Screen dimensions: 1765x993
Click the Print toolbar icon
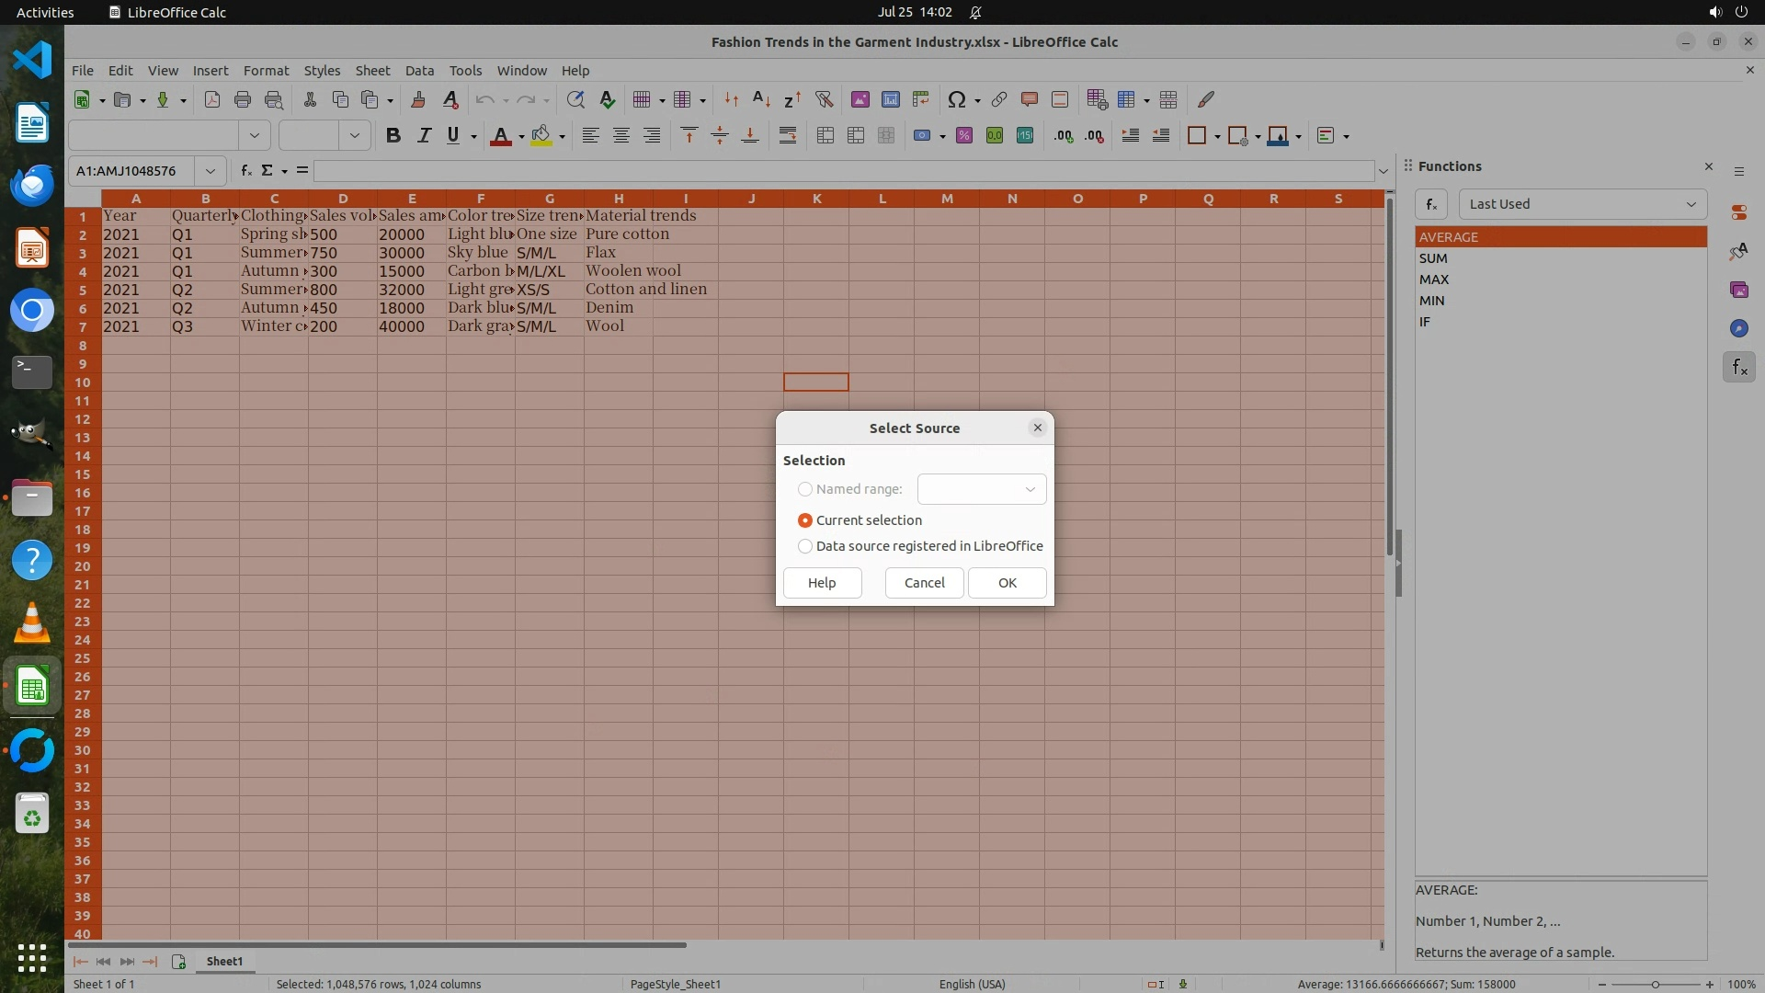point(243,99)
